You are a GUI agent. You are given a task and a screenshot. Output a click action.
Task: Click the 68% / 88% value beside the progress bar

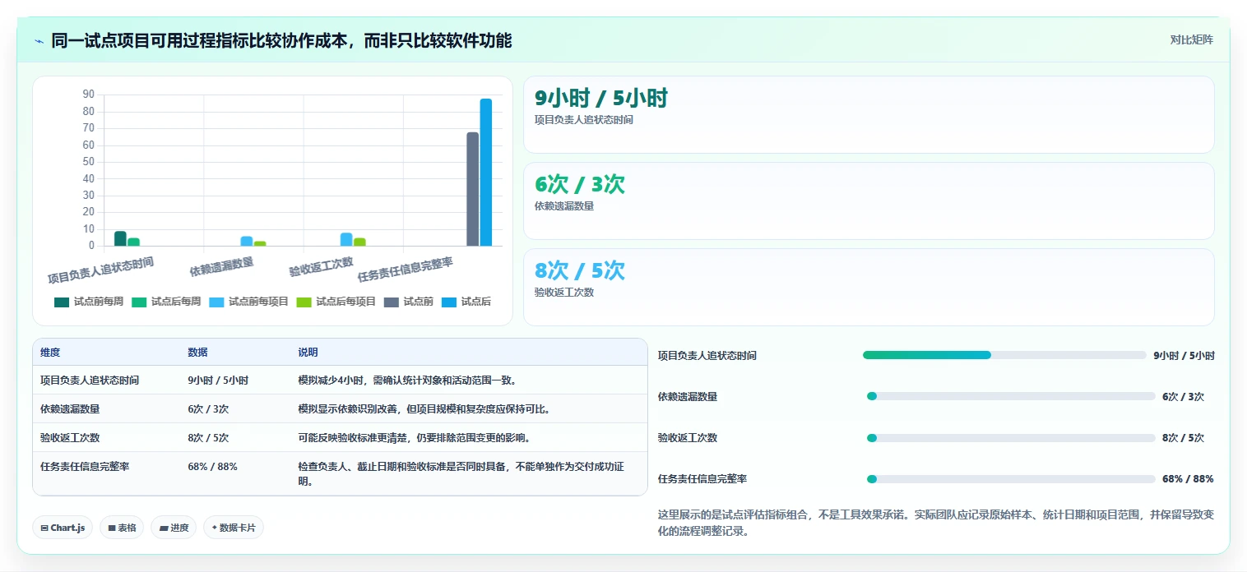click(x=1188, y=478)
